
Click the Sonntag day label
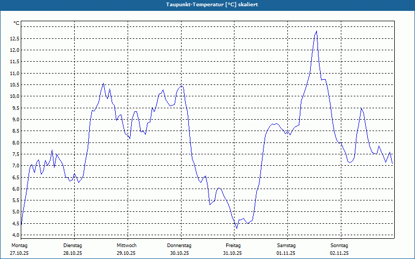(x=339, y=246)
